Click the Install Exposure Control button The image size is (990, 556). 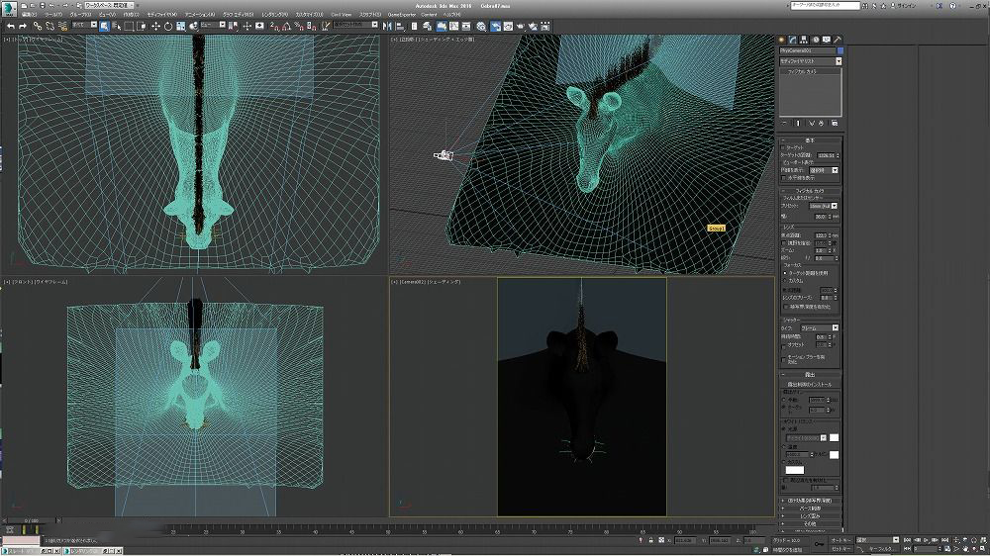[x=809, y=384]
